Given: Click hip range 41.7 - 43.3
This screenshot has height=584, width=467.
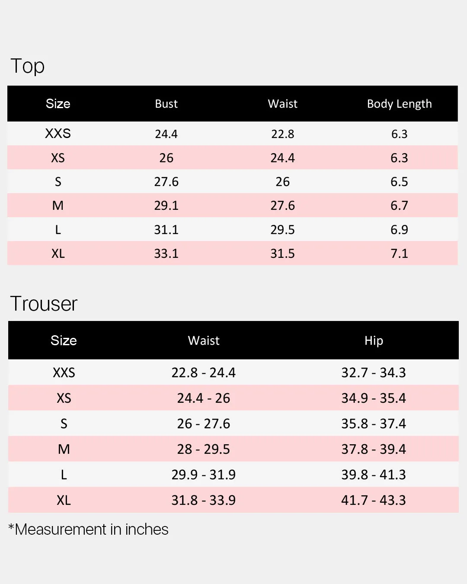Looking at the screenshot, I should click(374, 500).
